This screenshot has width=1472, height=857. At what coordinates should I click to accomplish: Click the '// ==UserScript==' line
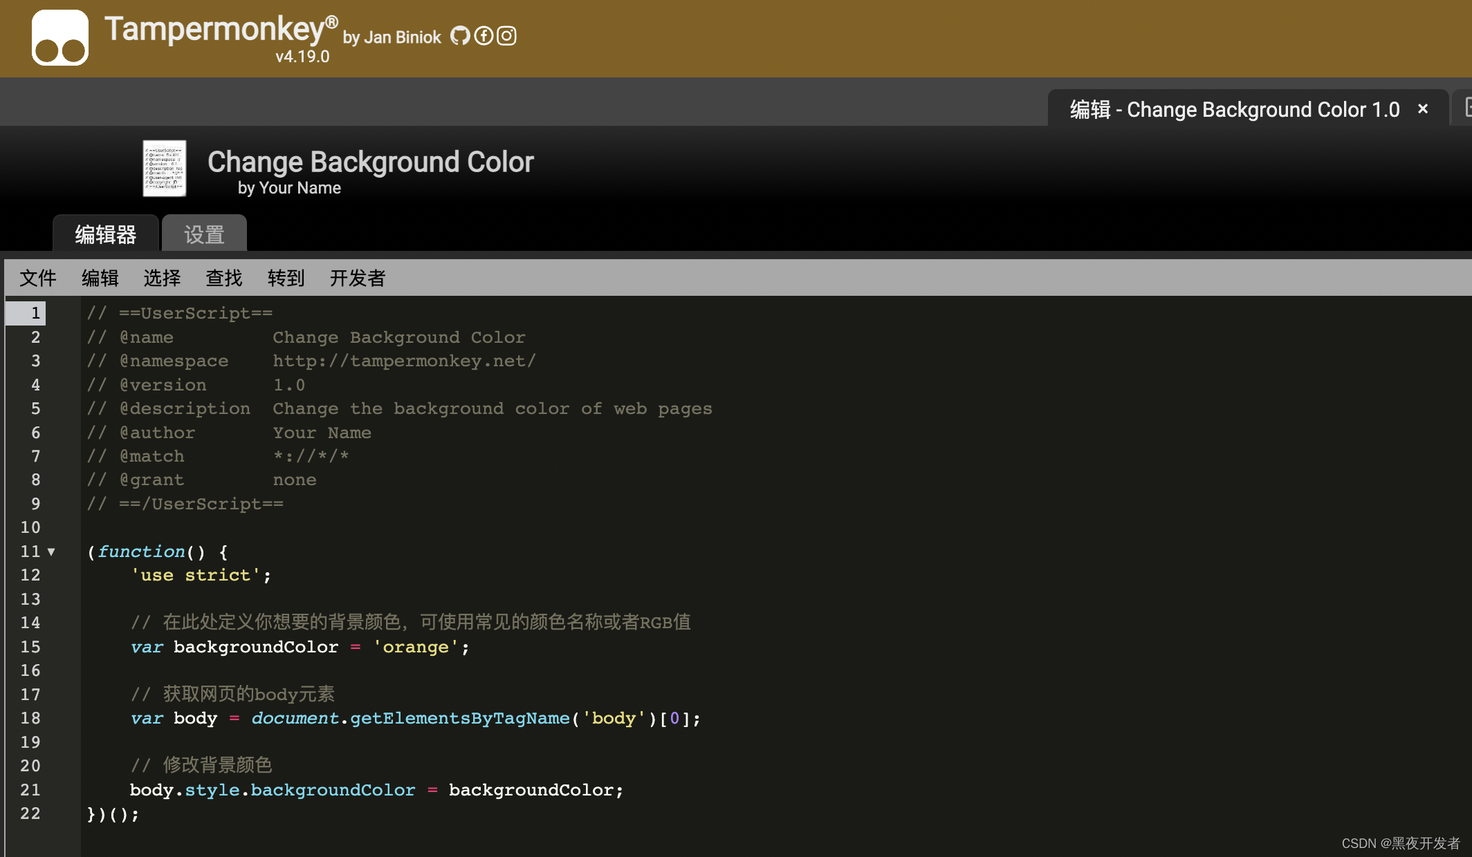pyautogui.click(x=180, y=313)
